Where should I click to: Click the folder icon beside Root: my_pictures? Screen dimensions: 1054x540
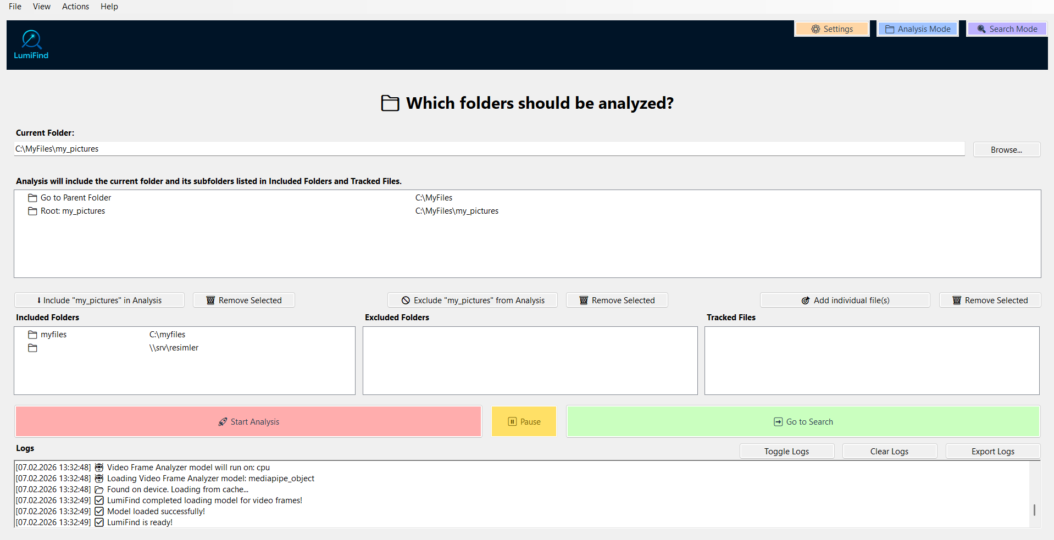pyautogui.click(x=32, y=211)
